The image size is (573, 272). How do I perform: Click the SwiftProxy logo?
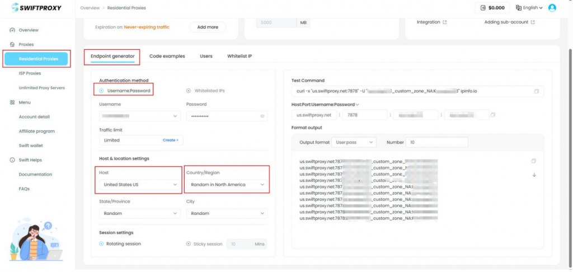point(35,8)
